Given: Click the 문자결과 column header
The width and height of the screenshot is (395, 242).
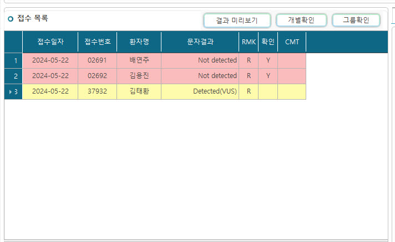Looking at the screenshot, I should 200,42.
